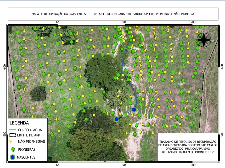The width and height of the screenshot is (225, 168).
Task: Click the PIONEIRAS label in the legend
Action: (x=27, y=150)
